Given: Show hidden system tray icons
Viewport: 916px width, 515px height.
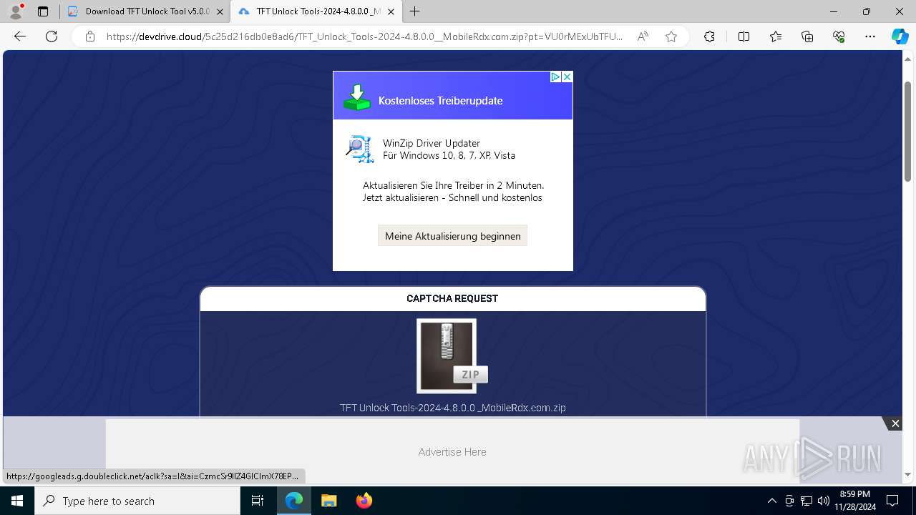Looking at the screenshot, I should 771,501.
